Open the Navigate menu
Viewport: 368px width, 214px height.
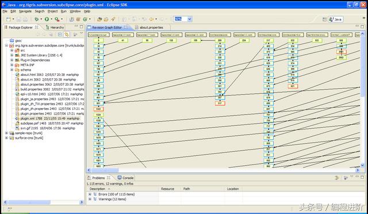25,12
